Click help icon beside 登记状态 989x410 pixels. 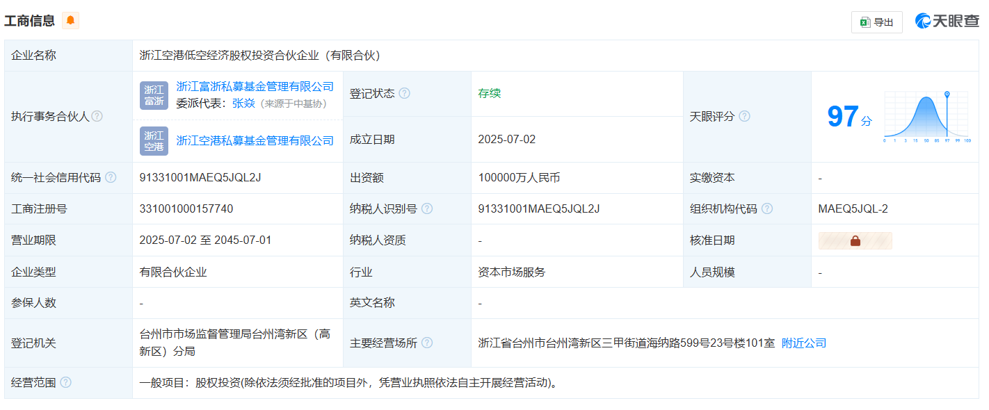(404, 93)
